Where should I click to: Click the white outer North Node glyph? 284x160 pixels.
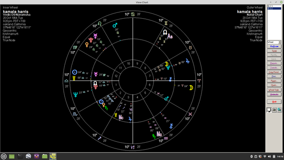pyautogui.click(x=165, y=32)
